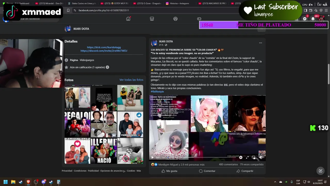This screenshot has width=330, height=186.
Task: Open the FAMILIA SINA photo thumbnail
Action: (130, 124)
